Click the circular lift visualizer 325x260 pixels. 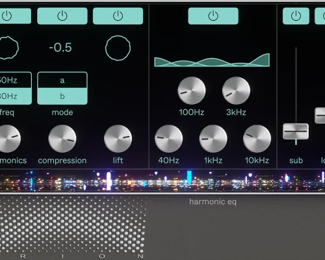(x=118, y=48)
